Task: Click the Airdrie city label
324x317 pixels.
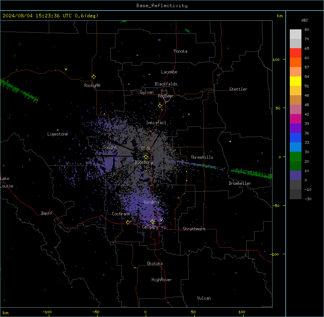Action: click(152, 202)
